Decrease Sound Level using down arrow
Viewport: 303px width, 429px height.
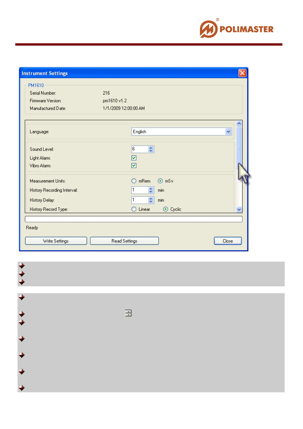[x=151, y=151]
